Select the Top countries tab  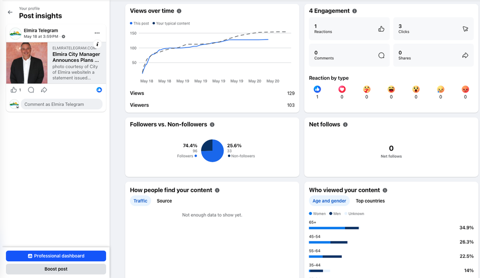click(x=370, y=201)
